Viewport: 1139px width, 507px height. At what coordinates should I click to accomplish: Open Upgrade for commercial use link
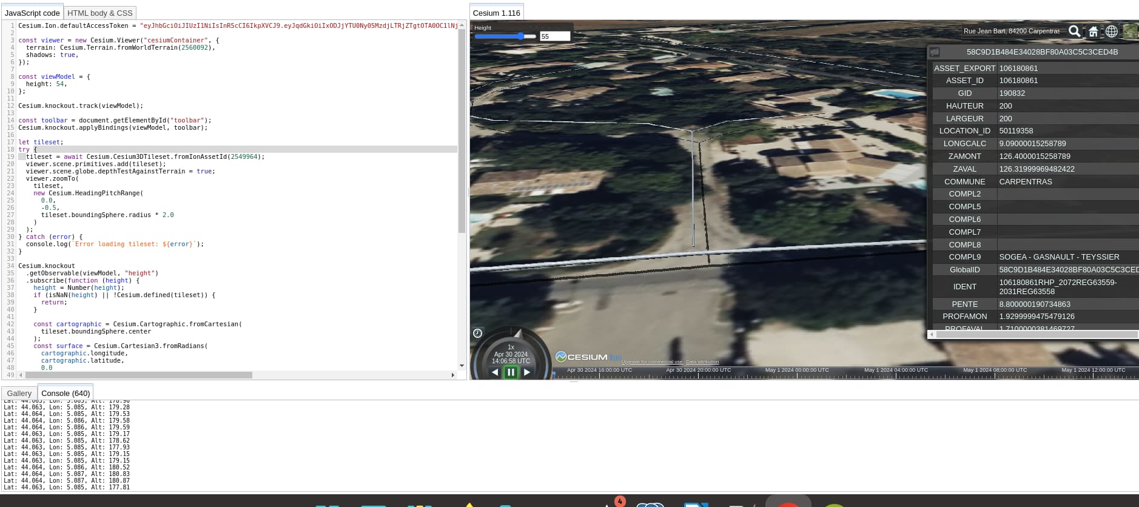tap(652, 362)
